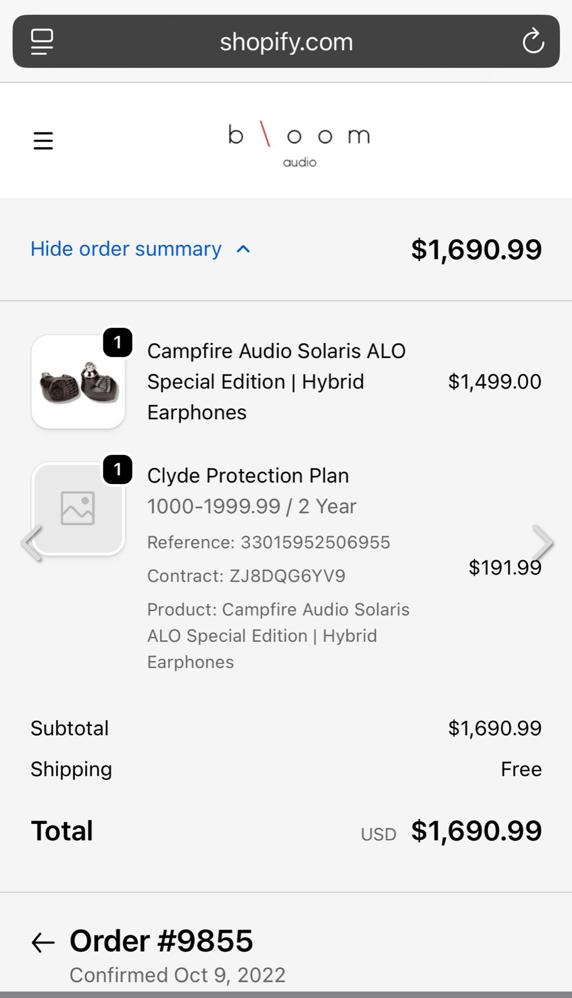Click the order total $1,690.99 amount
Image resolution: width=572 pixels, height=998 pixels.
(x=477, y=830)
